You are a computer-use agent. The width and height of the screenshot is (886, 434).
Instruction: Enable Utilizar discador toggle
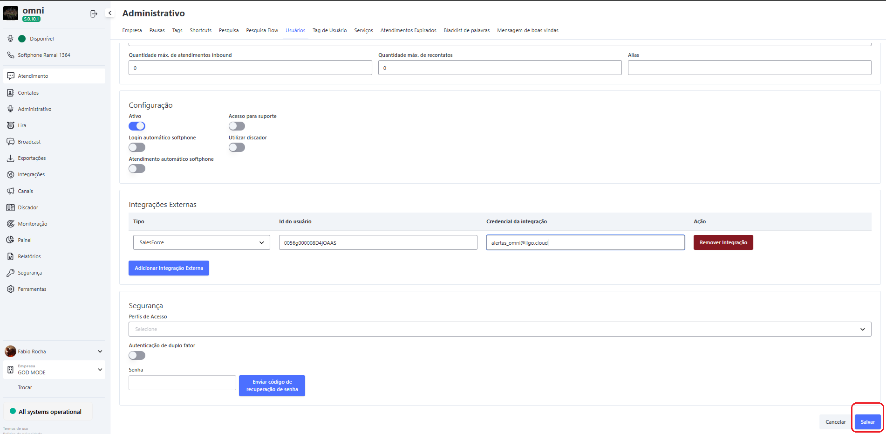tap(237, 147)
